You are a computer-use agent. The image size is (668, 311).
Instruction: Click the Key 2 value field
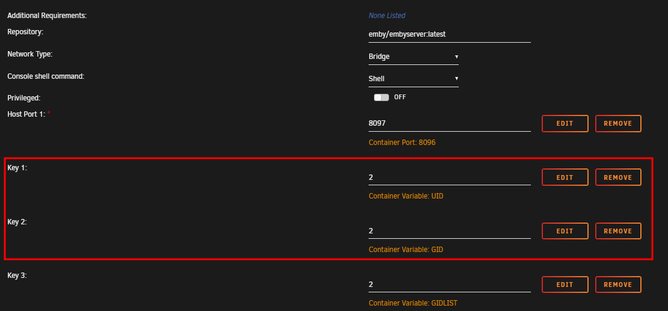(450, 231)
